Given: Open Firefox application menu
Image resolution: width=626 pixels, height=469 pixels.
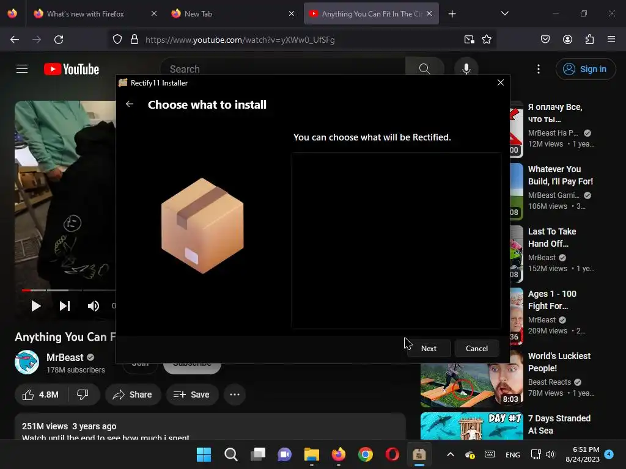Looking at the screenshot, I should (611, 40).
